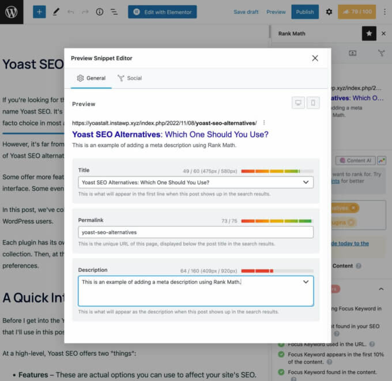Expand the Description variables dropdown arrow

pyautogui.click(x=306, y=282)
